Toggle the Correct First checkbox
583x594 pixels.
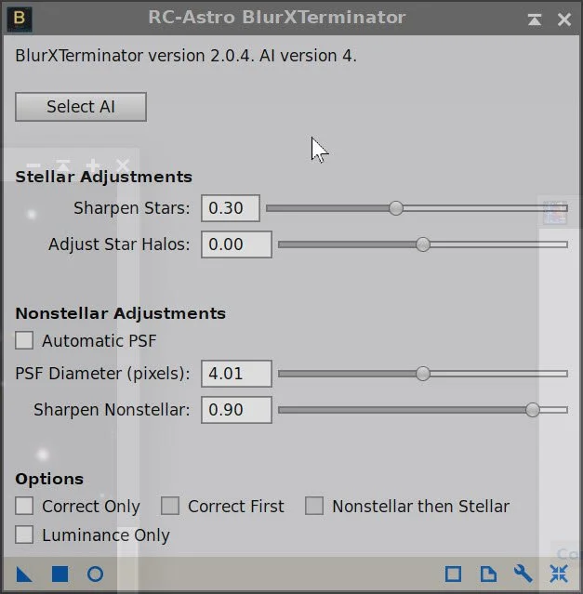point(170,506)
